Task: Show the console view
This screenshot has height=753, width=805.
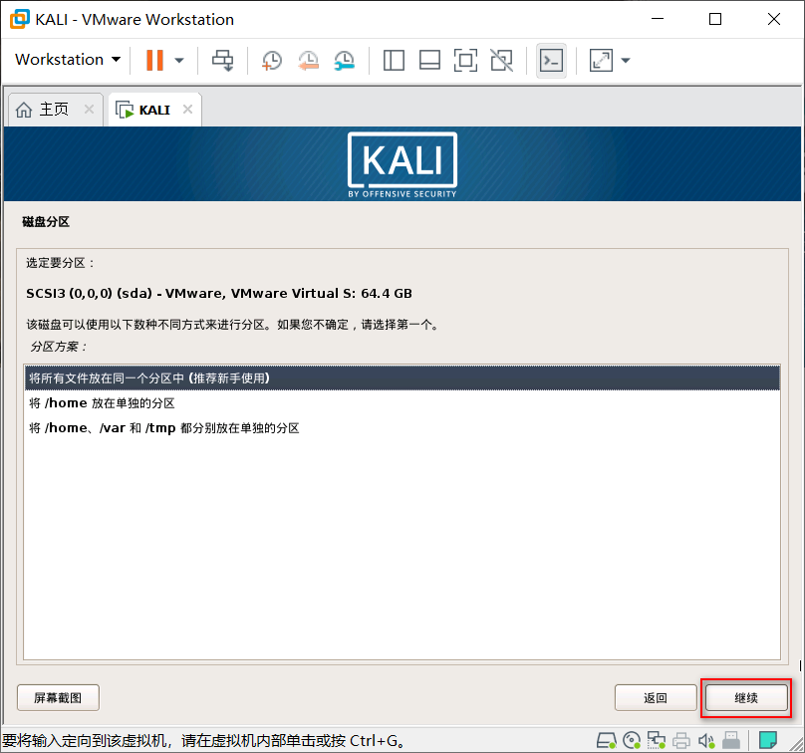Action: 551,61
